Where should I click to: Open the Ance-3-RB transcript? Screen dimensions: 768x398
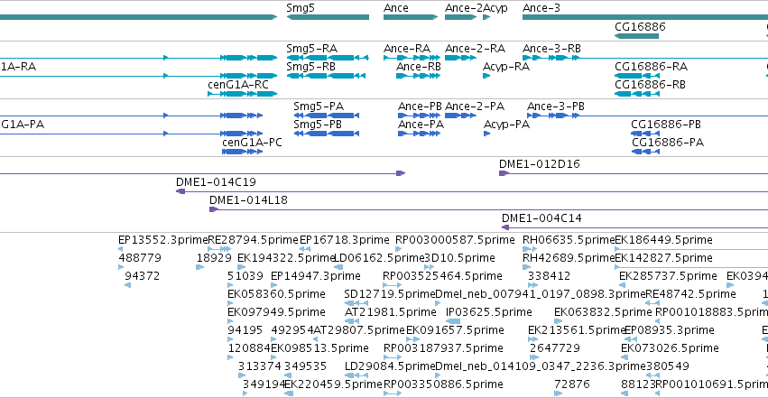pyautogui.click(x=645, y=58)
